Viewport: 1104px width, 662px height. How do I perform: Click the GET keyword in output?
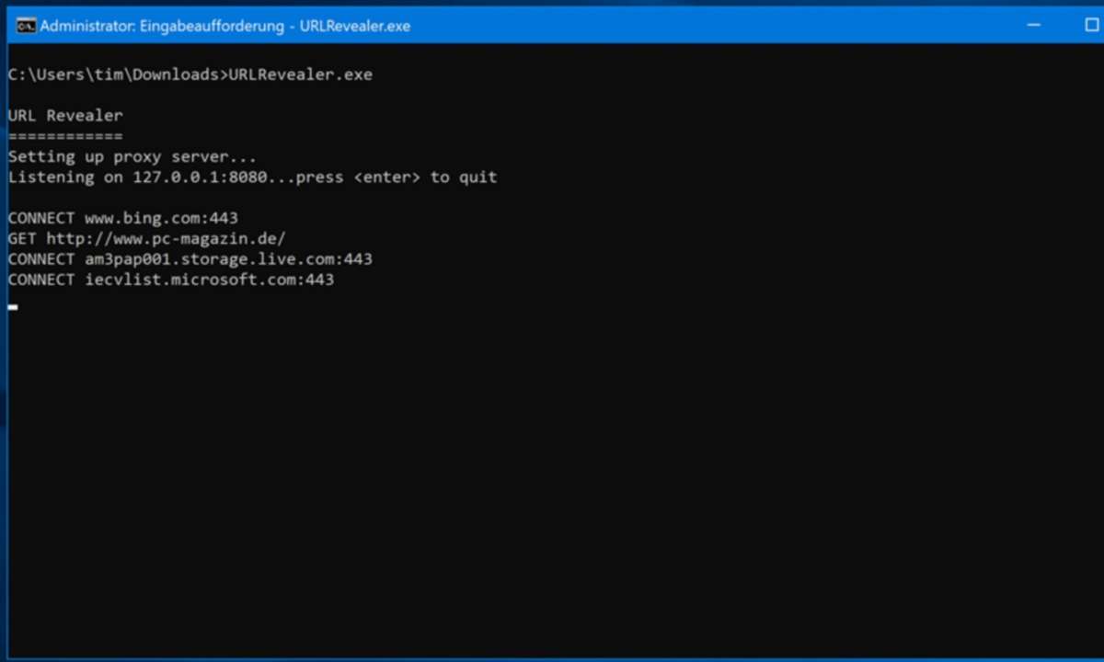[22, 238]
